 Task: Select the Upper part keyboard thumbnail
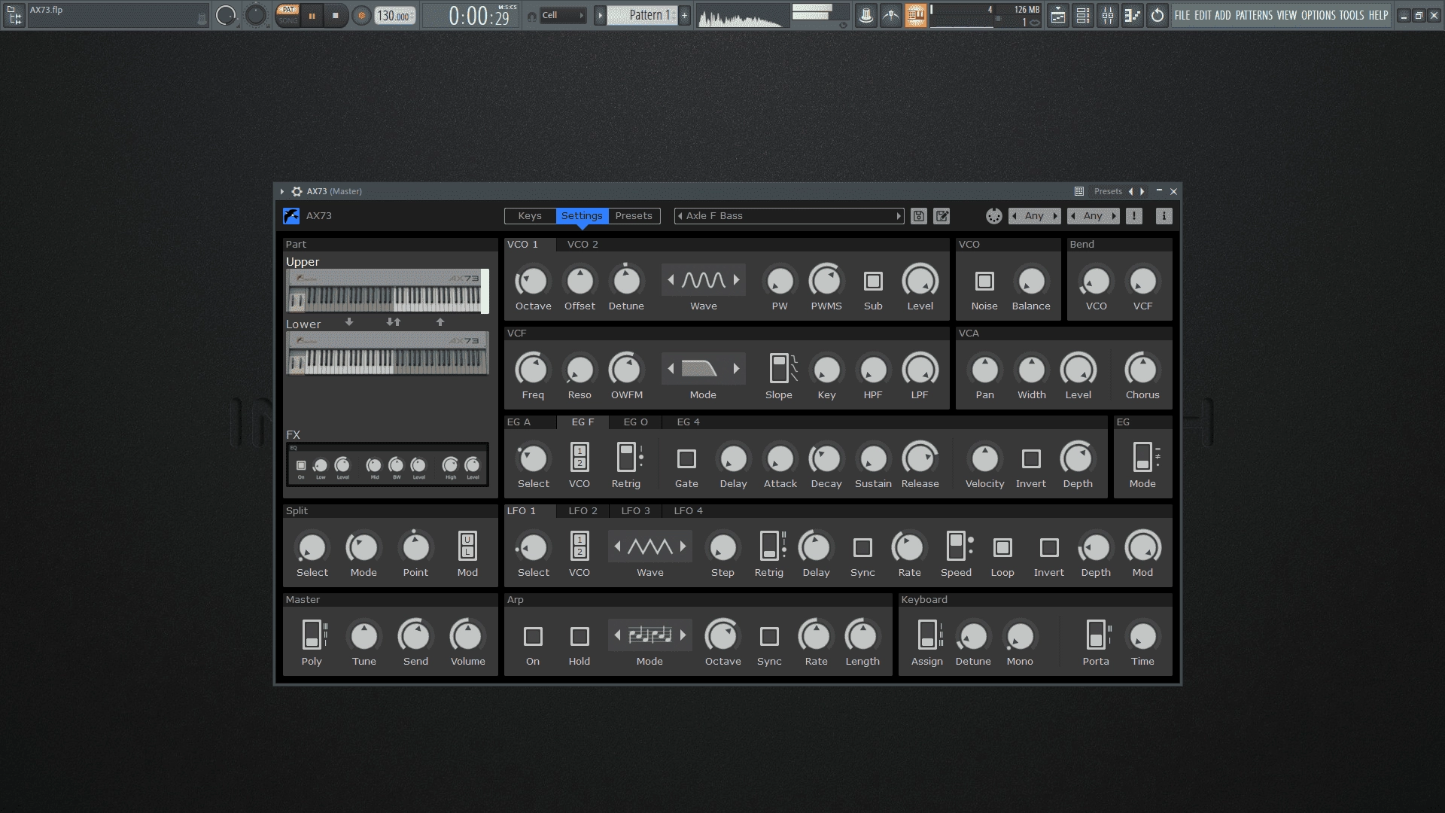click(387, 291)
